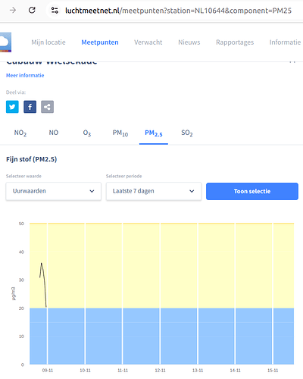Reload the page with refresh icon

pos(32,10)
